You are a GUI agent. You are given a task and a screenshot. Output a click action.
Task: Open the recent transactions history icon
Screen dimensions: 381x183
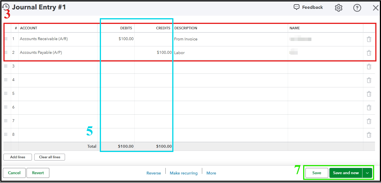click(6, 7)
